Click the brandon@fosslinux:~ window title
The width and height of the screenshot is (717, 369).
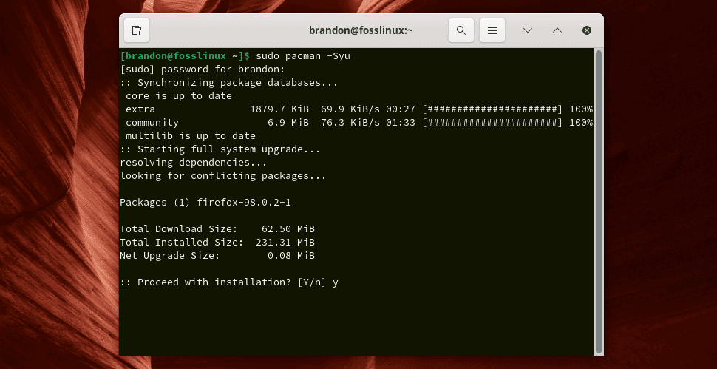(x=361, y=30)
